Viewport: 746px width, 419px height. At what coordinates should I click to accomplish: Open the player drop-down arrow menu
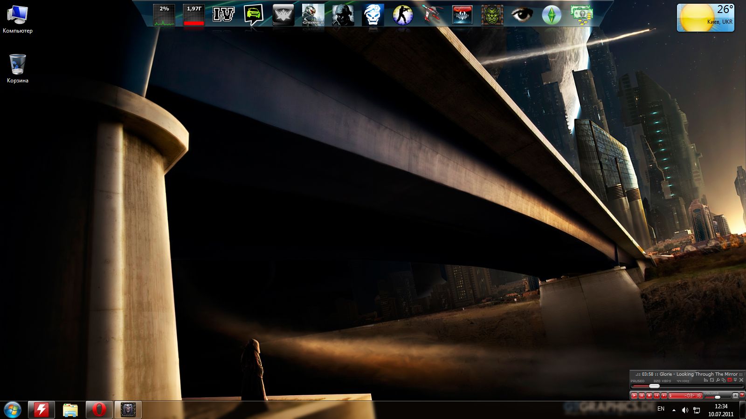[x=735, y=380]
